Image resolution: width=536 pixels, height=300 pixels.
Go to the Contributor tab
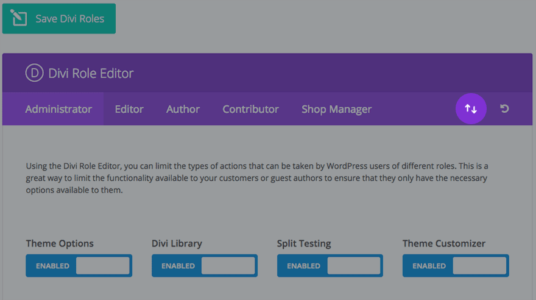(250, 110)
